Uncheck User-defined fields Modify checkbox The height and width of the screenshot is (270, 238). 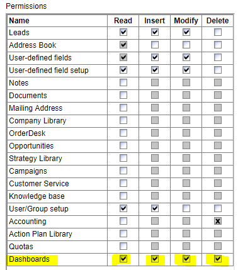[x=186, y=57]
